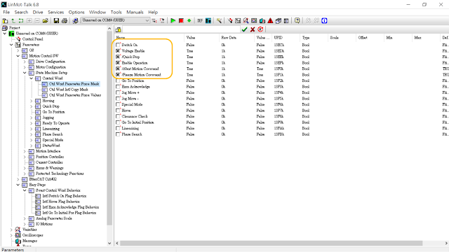
Task: Open the File menu
Action: coord(6,13)
